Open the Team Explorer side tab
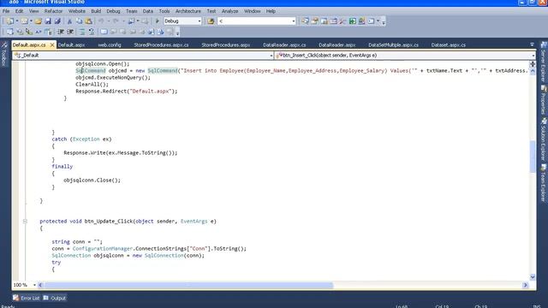Image resolution: width=548 pixels, height=308 pixels. coord(544,183)
